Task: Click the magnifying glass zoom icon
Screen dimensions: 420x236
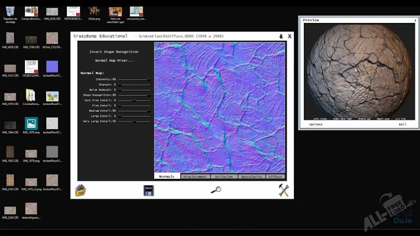Action: tap(216, 190)
